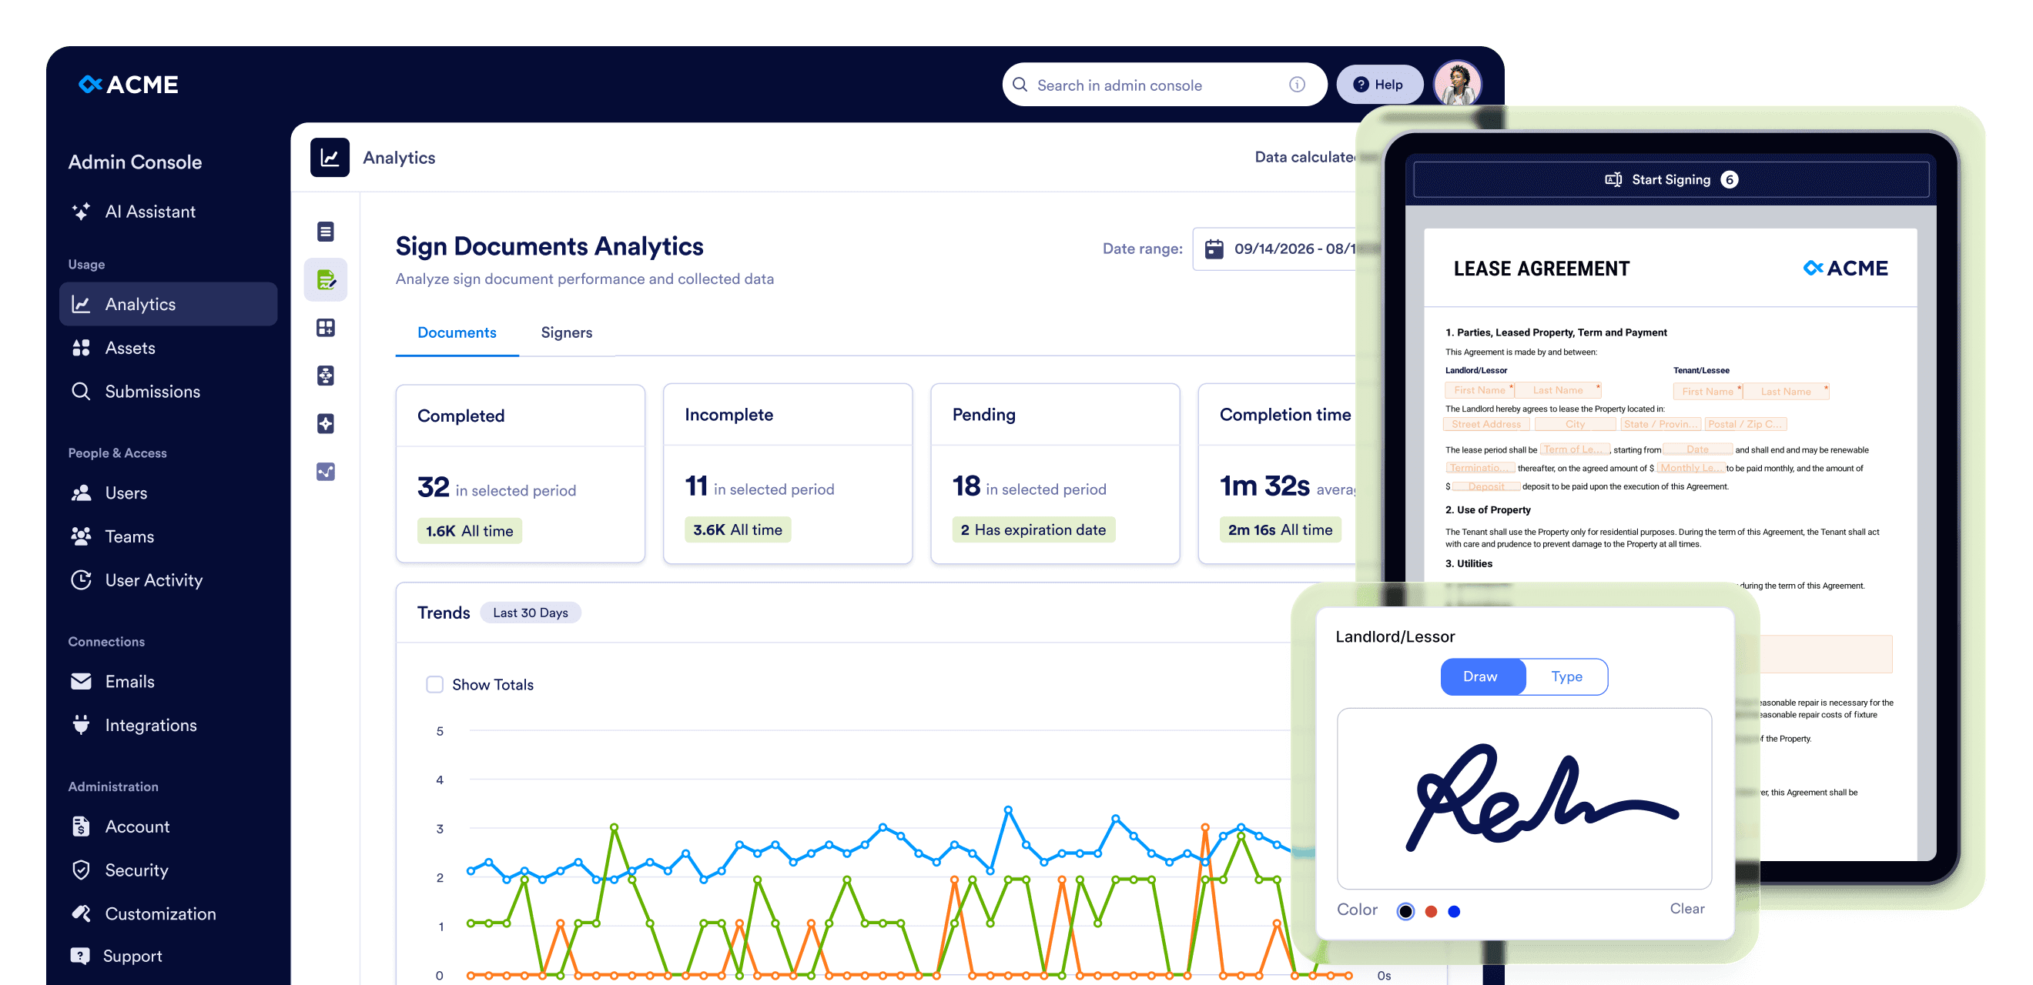Click the Analytics chart header icon
2033x985 pixels.
tap(330, 158)
